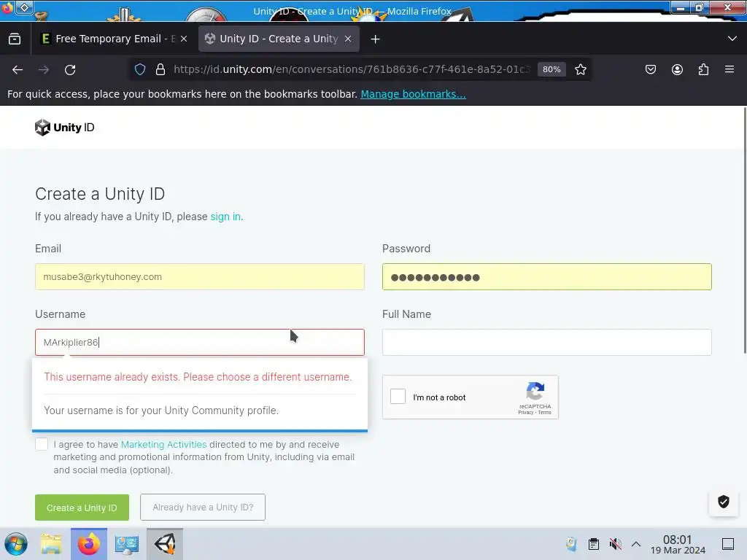Close the Unity ID tab
This screenshot has width=747, height=560.
(x=348, y=39)
